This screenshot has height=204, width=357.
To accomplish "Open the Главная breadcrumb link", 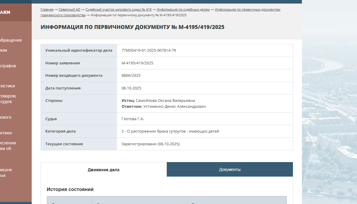I will point(47,10).
